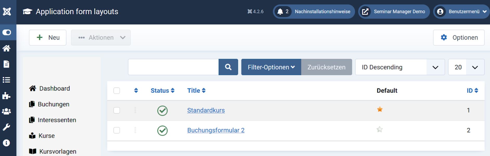Go to Kurse in the side menu
The image size is (490, 156).
(47, 136)
